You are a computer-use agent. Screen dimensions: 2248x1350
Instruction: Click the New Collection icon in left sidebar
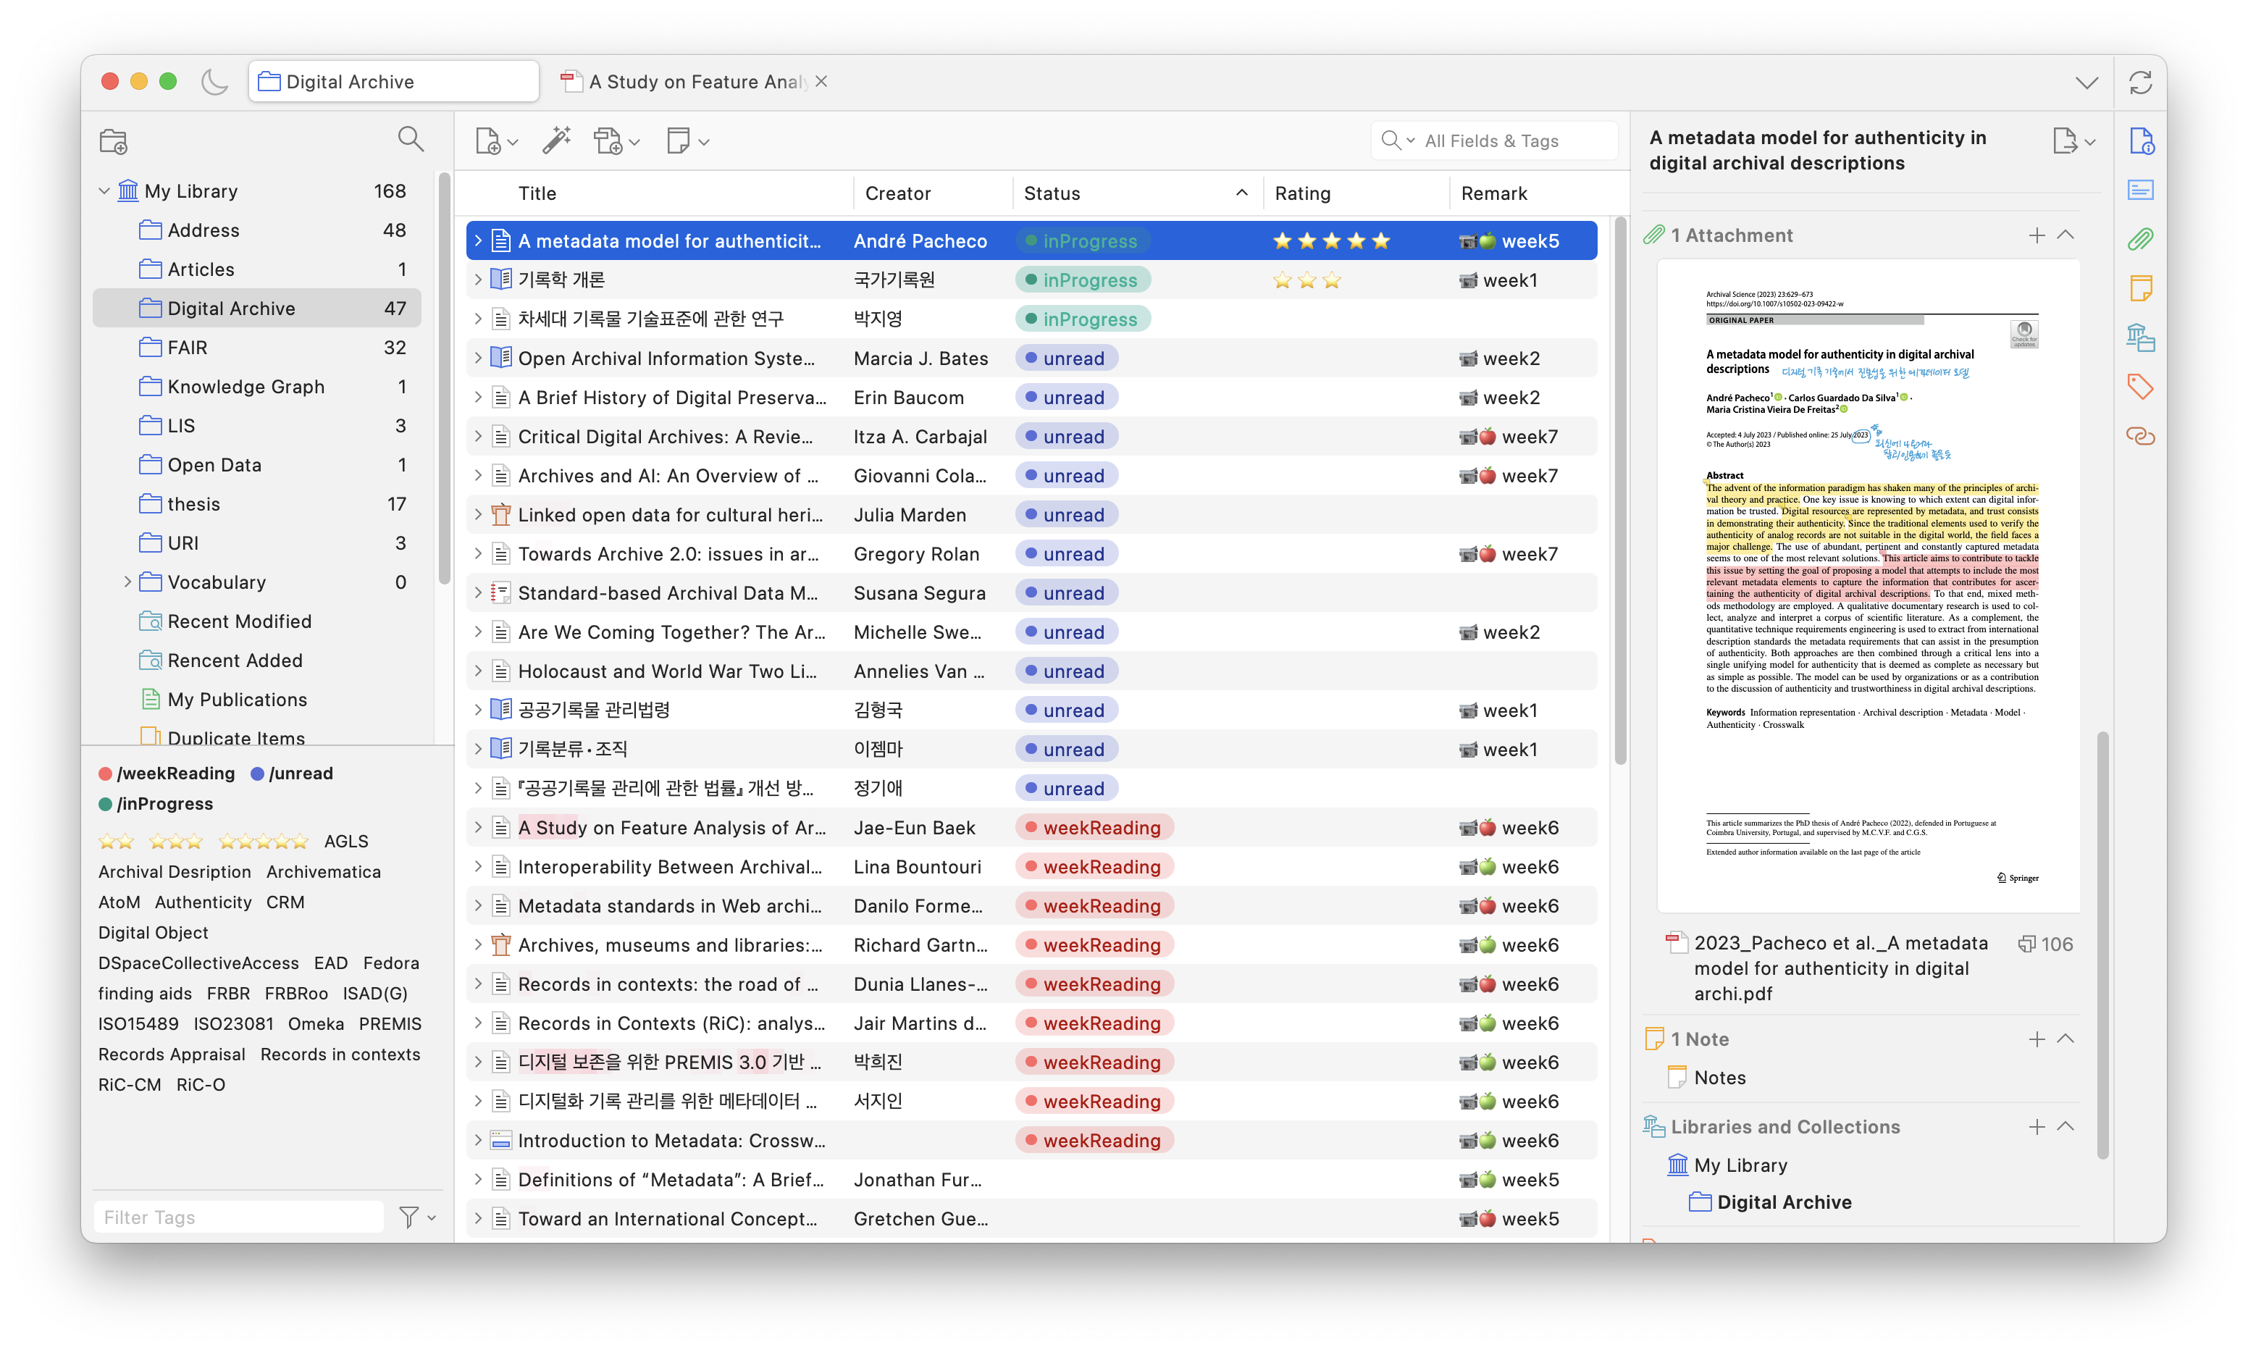coord(114,141)
